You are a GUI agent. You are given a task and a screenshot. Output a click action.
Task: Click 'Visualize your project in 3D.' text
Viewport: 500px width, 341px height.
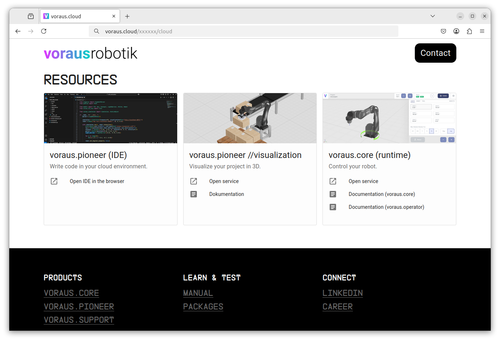coord(225,166)
